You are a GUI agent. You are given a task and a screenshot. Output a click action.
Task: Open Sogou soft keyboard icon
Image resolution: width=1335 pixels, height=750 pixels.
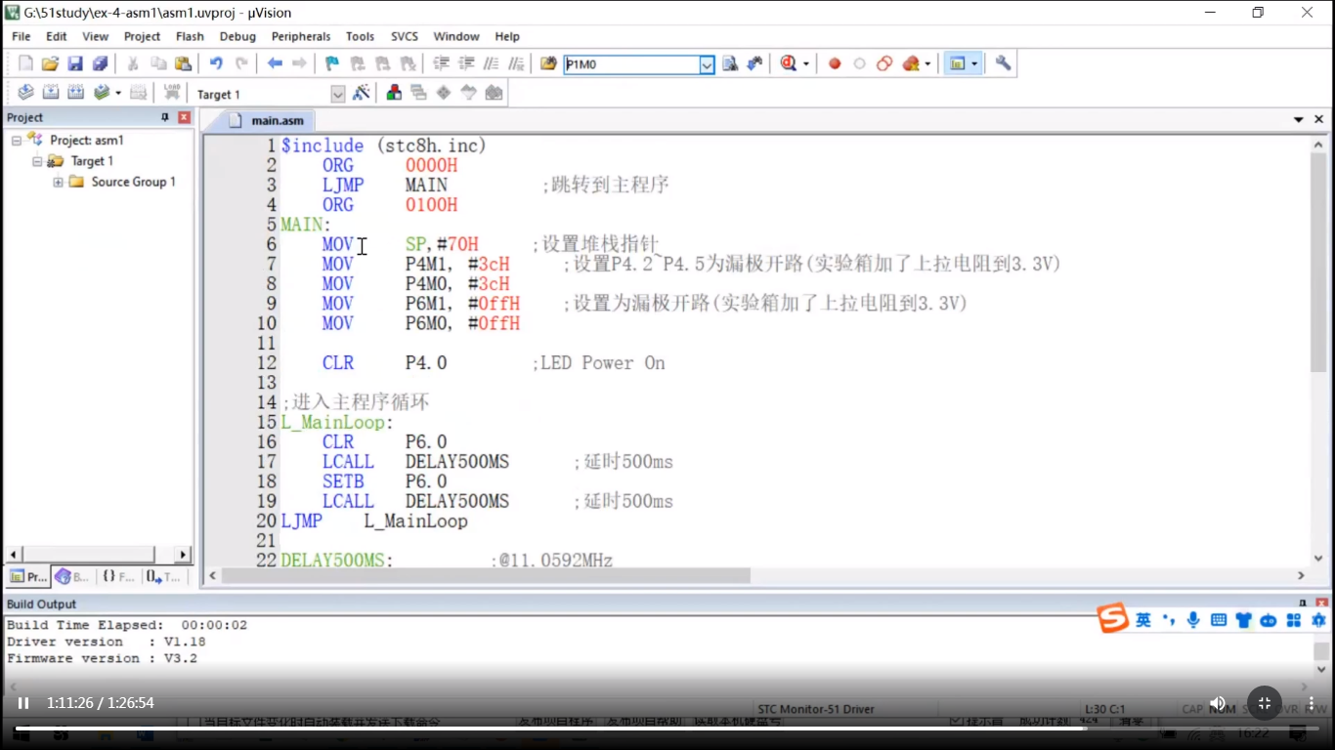point(1219,620)
